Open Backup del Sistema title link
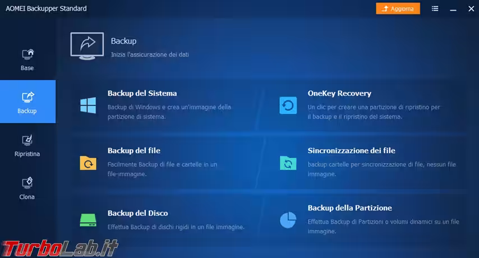Screen dimensions: 479x258 [142, 94]
